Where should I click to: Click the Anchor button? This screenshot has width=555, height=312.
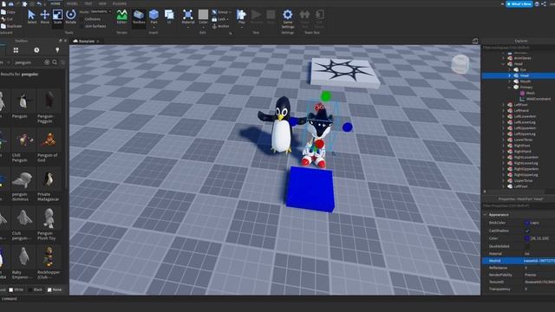coord(221,26)
